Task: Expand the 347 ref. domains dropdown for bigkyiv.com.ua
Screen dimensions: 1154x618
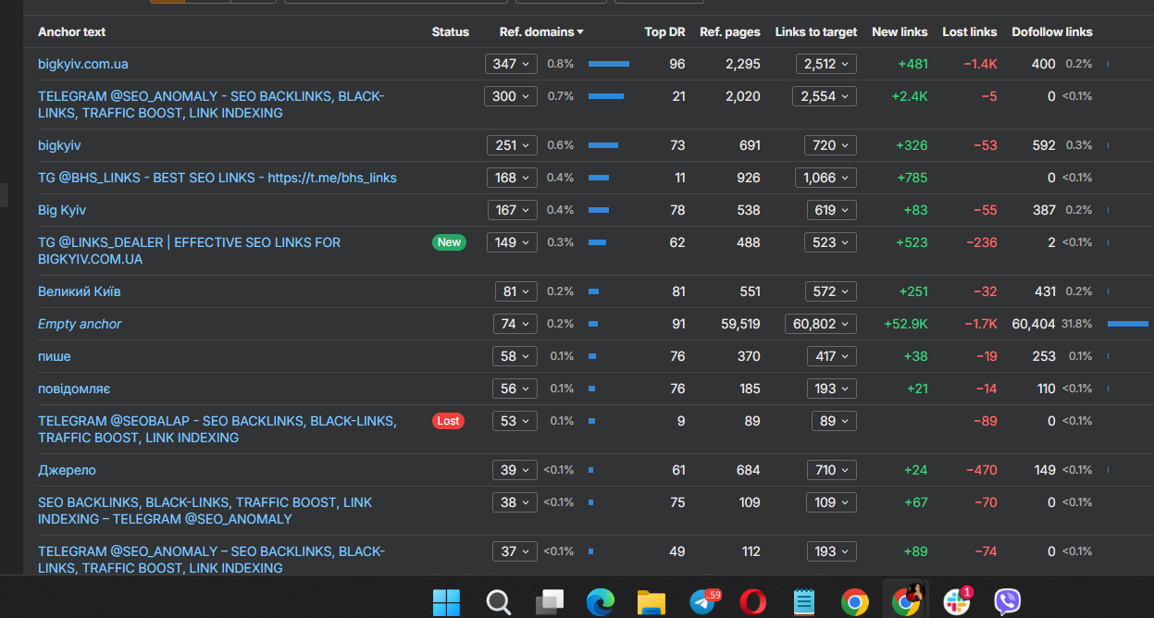Action: click(511, 64)
